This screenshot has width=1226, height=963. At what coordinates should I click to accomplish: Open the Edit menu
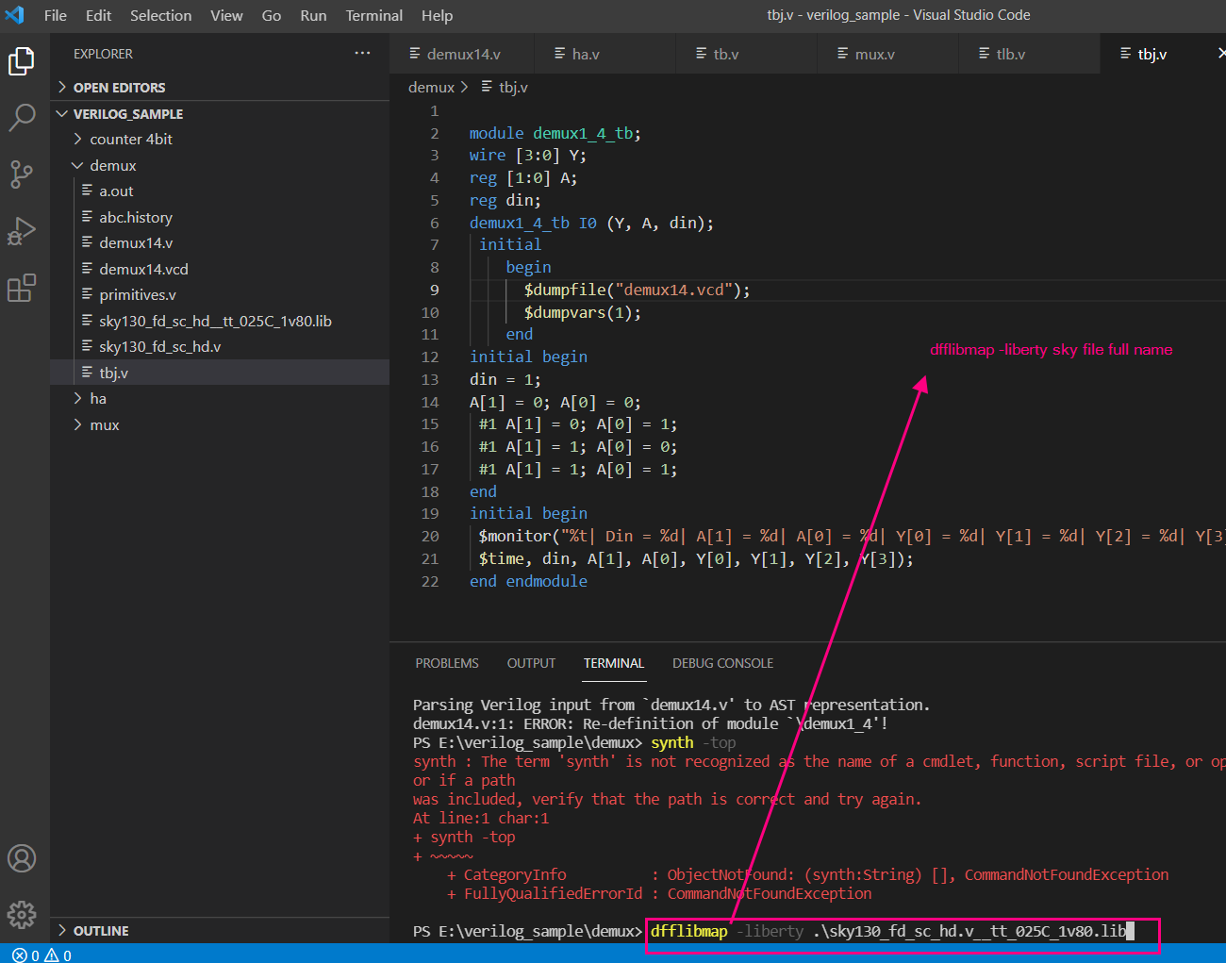(98, 15)
